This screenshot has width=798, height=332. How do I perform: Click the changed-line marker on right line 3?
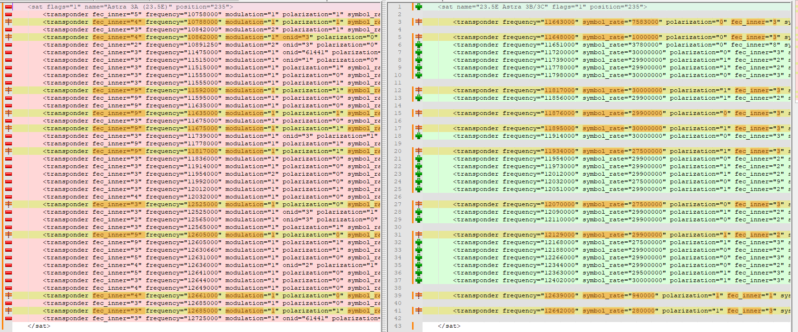click(x=419, y=22)
